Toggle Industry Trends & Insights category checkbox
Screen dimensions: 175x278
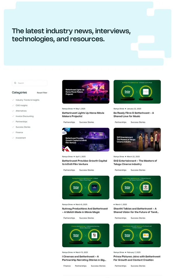[x=13, y=100]
